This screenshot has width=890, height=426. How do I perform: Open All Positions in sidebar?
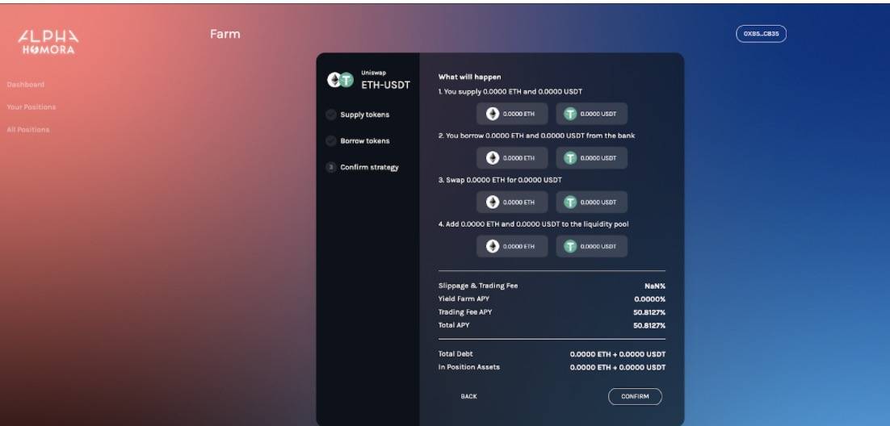(x=27, y=130)
